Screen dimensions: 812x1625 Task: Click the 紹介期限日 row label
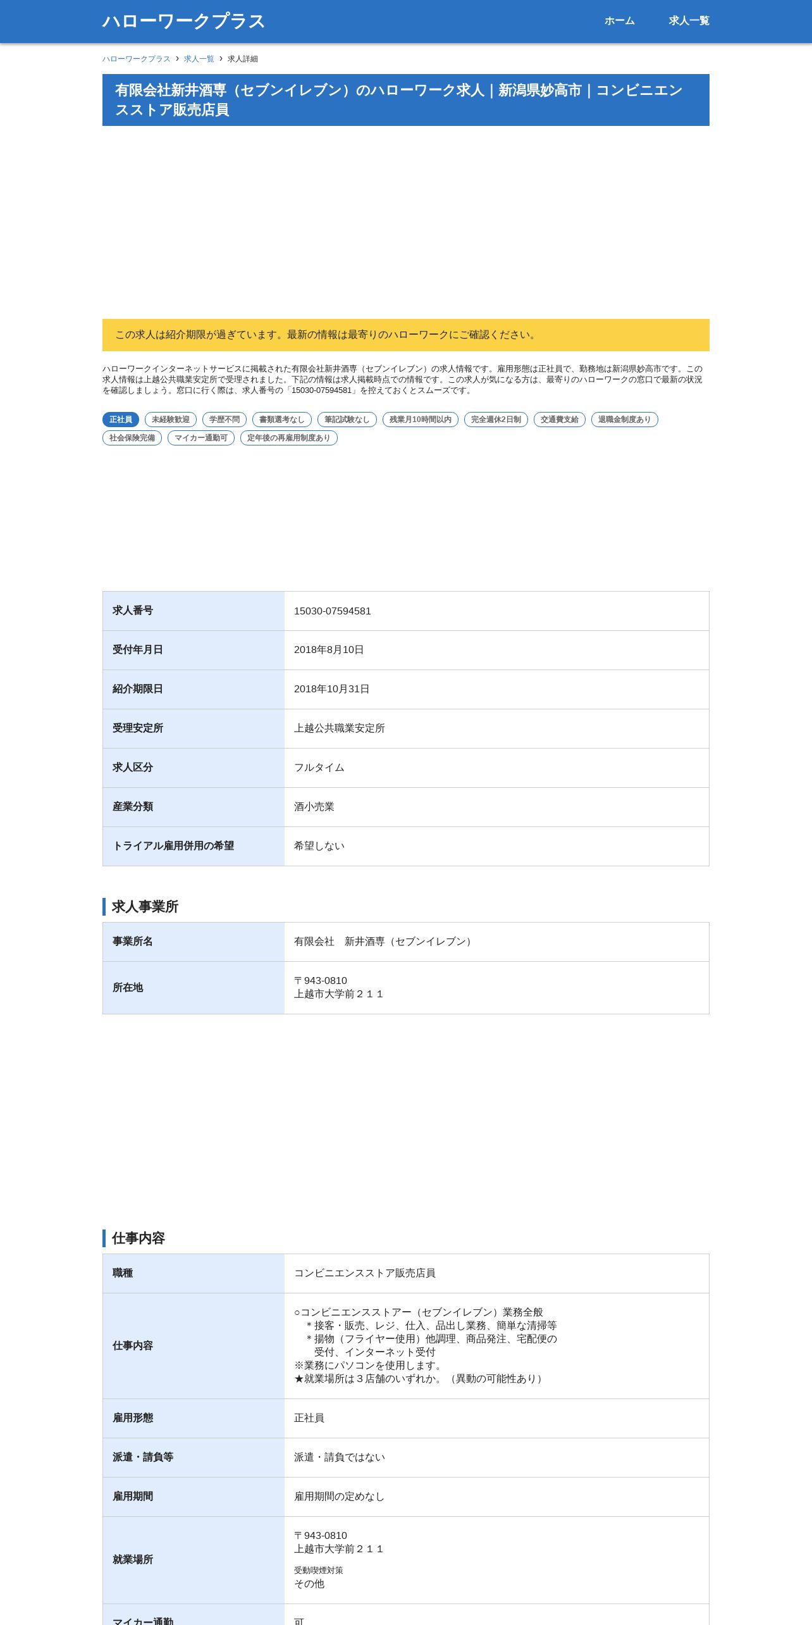tap(138, 689)
